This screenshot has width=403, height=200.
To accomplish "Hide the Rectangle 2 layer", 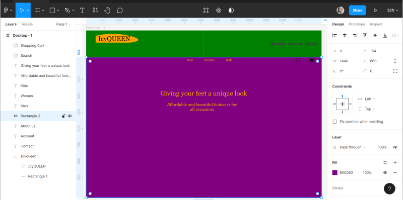I will (x=70, y=116).
